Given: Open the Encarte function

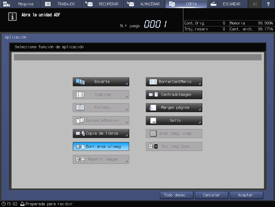Looking at the screenshot, I should coord(101,82).
